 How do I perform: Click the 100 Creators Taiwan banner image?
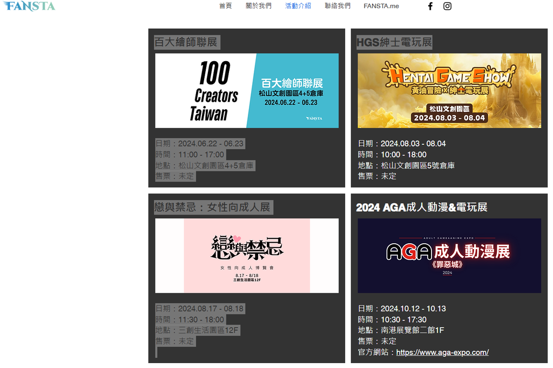[247, 91]
